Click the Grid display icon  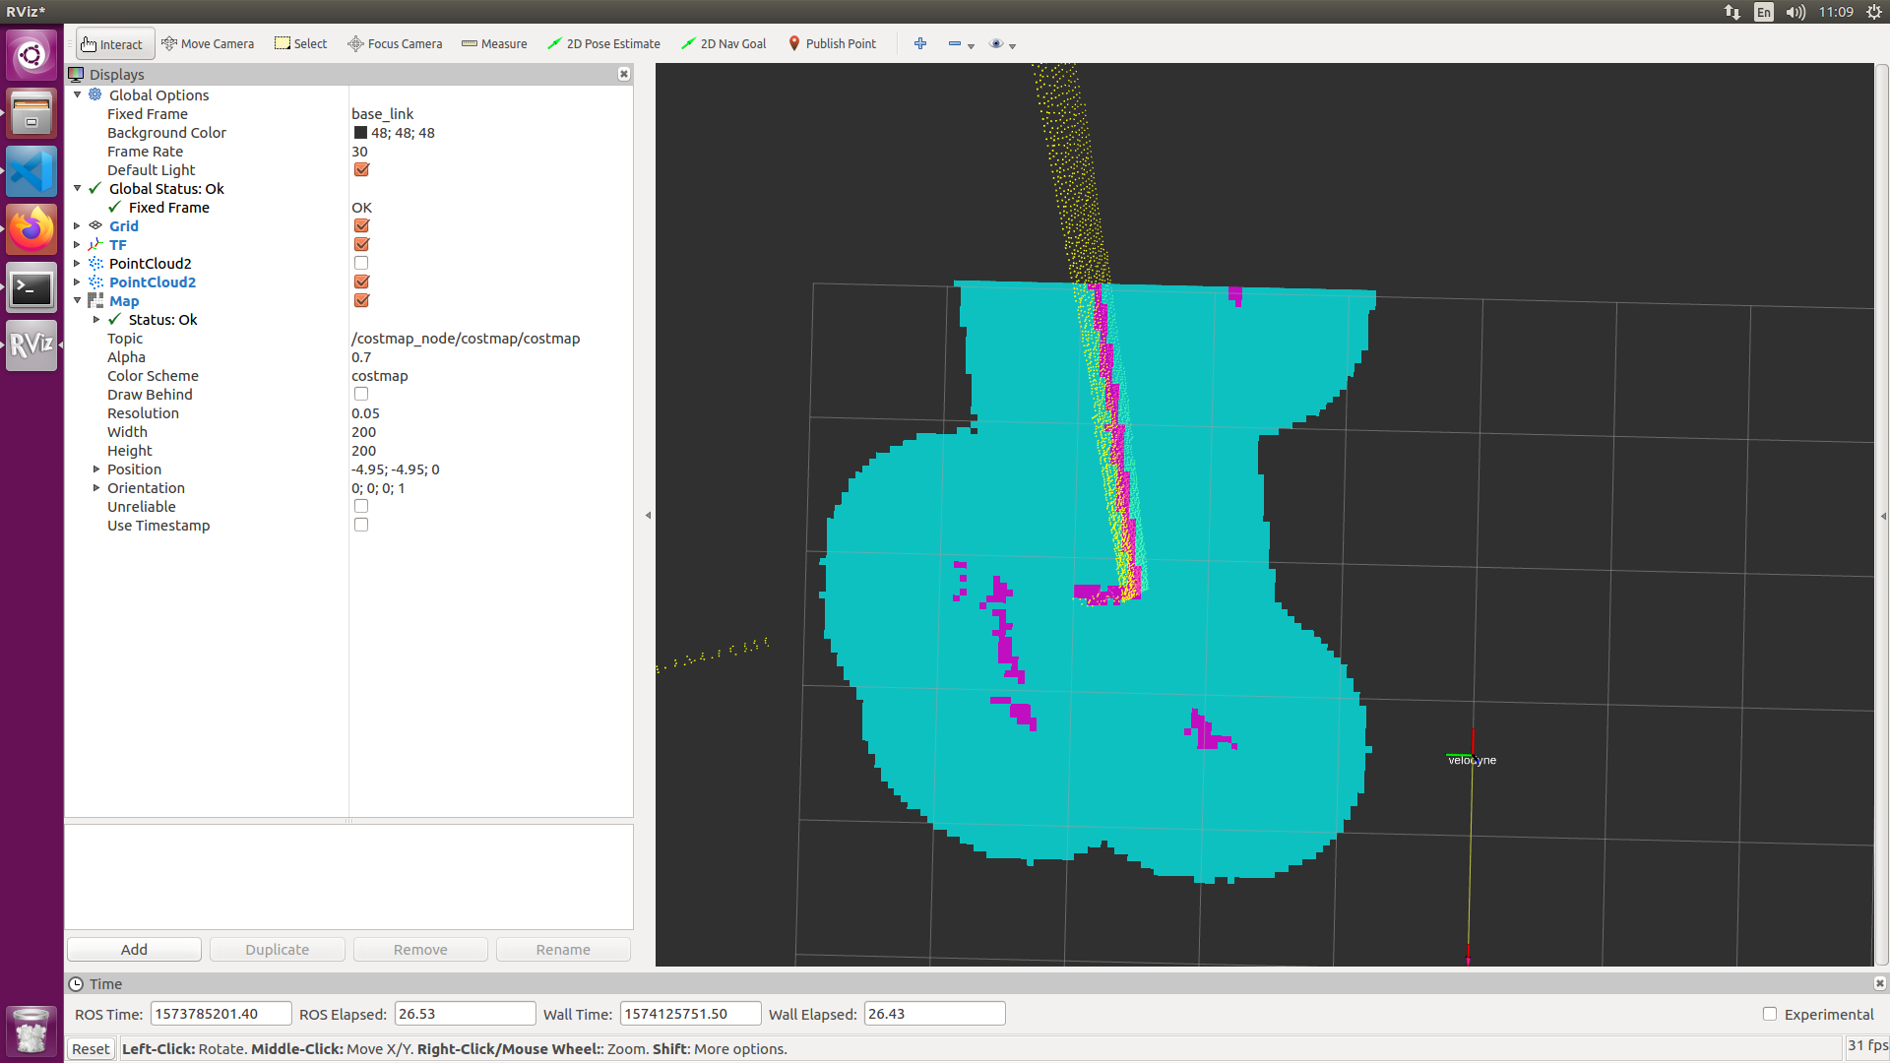(x=95, y=225)
